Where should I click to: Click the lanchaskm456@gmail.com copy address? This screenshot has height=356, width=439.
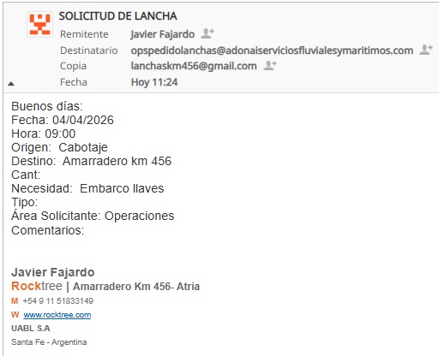click(x=194, y=66)
